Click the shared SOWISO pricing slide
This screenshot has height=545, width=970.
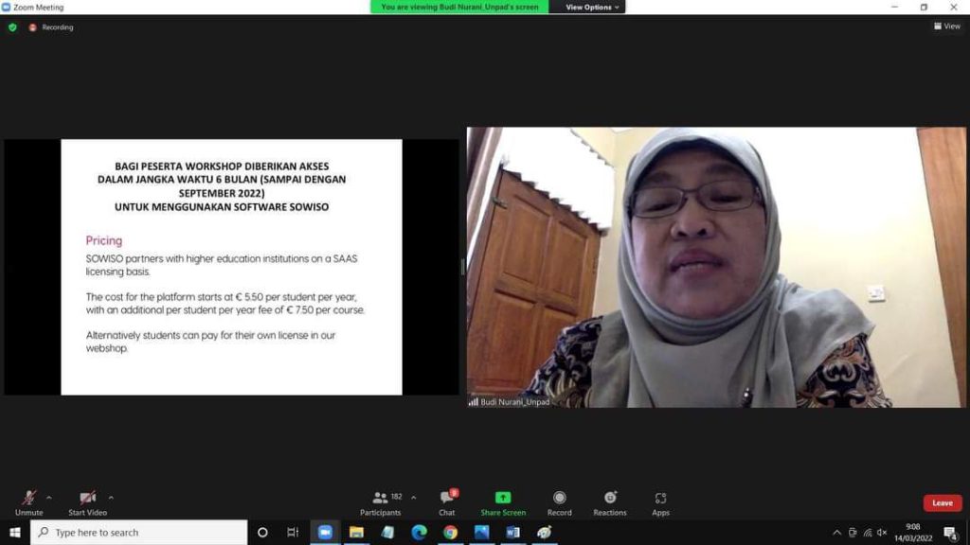231,267
